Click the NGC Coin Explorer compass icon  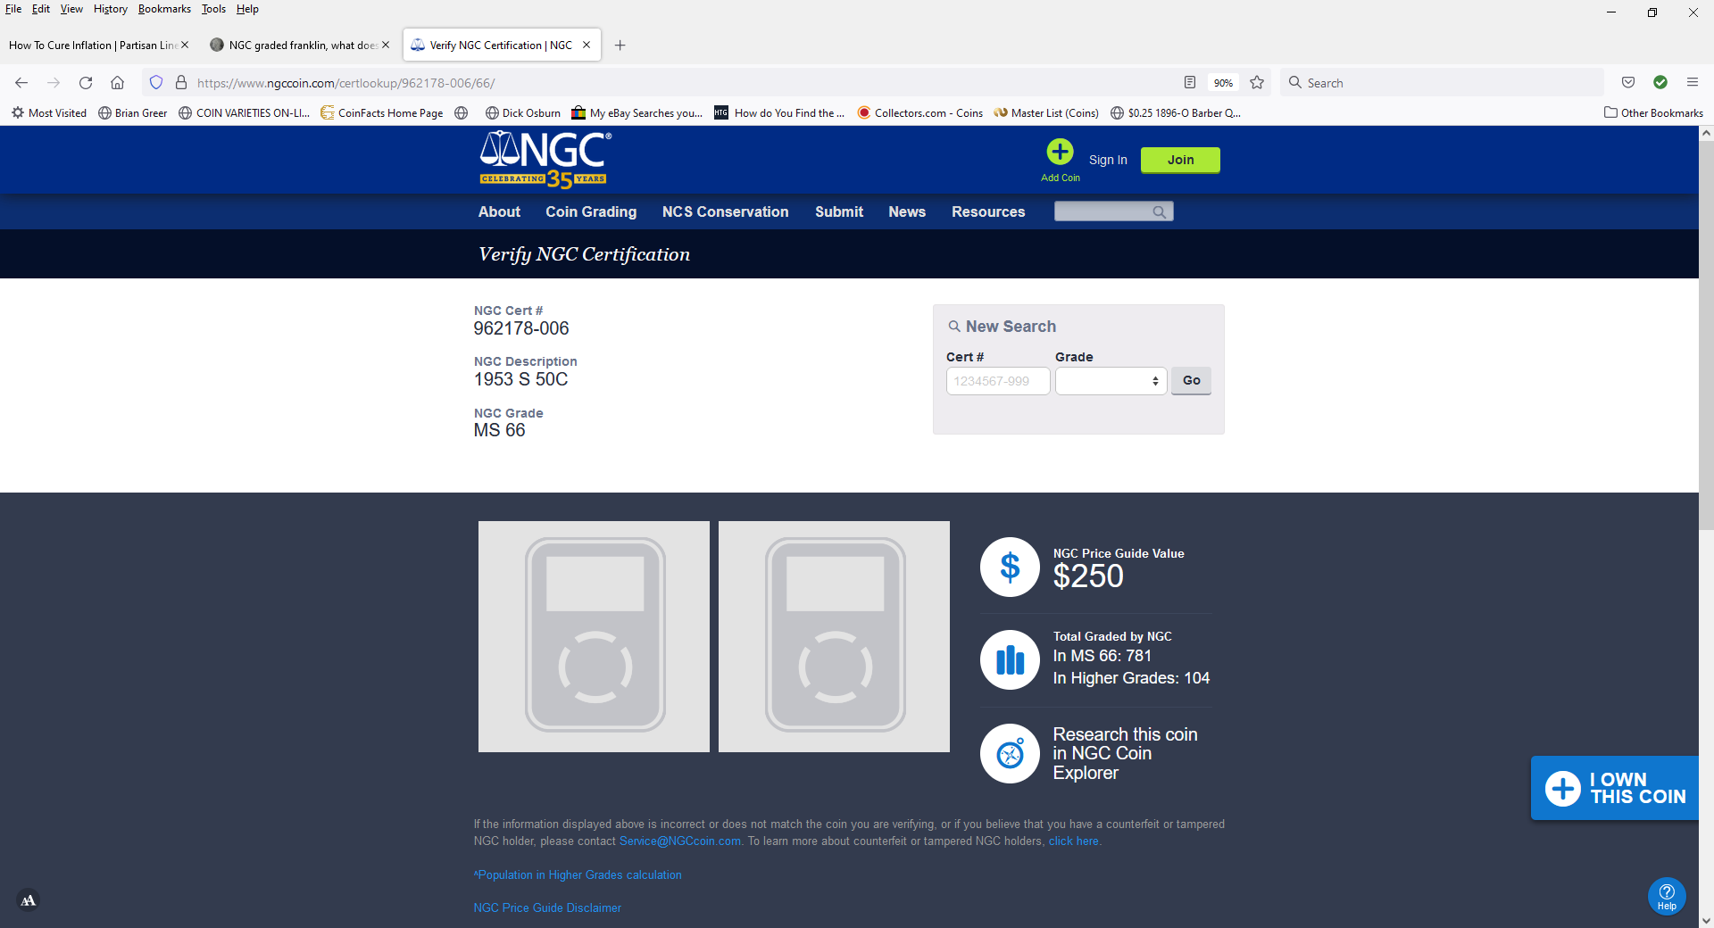1010,753
